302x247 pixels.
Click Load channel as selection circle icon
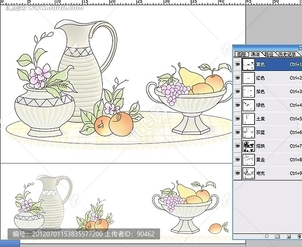point(267,236)
